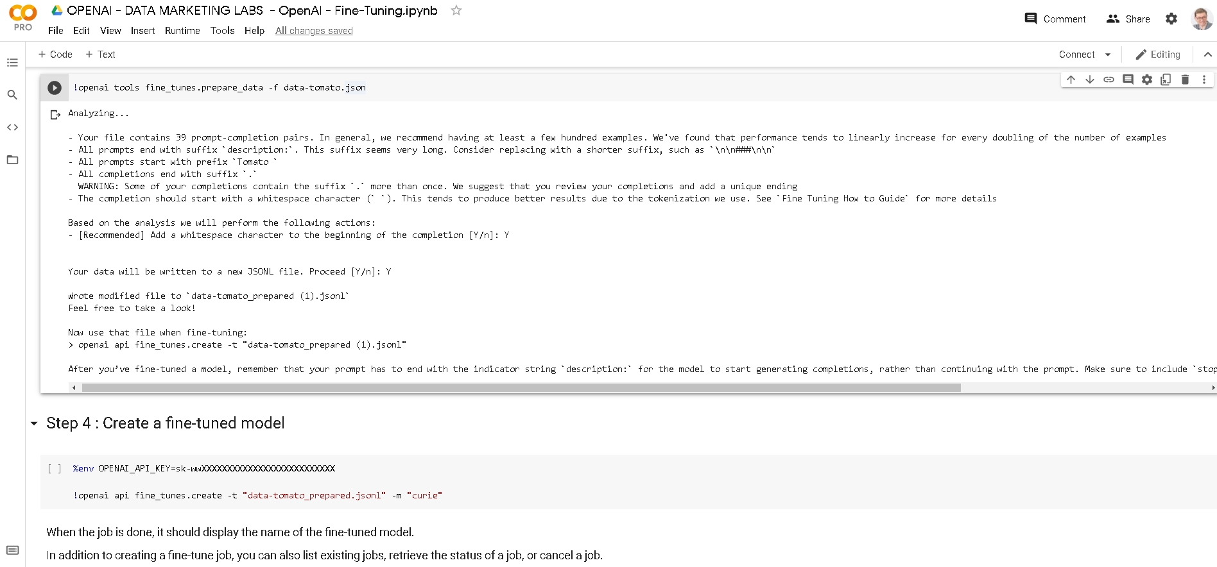Click the prepare_data command code line
The height and width of the screenshot is (567, 1217).
click(220, 88)
